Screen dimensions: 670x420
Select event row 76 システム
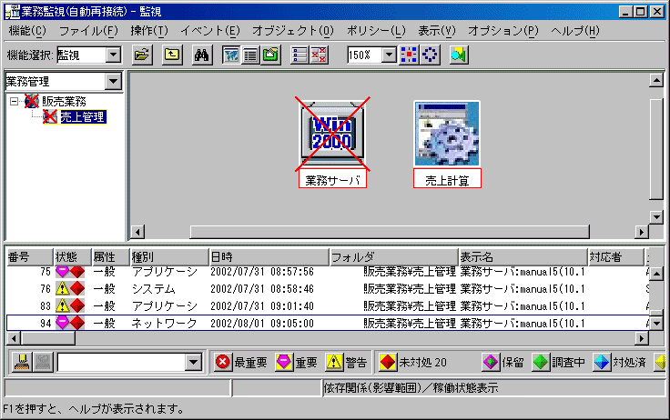[328, 289]
